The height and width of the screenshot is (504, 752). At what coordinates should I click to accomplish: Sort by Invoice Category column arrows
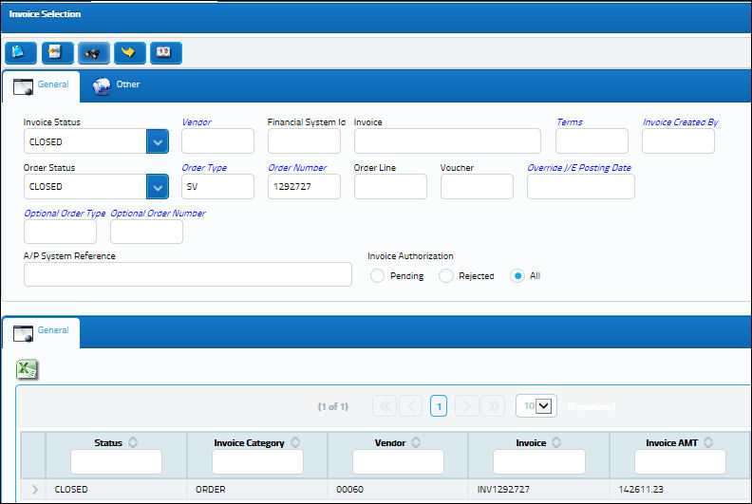click(295, 442)
